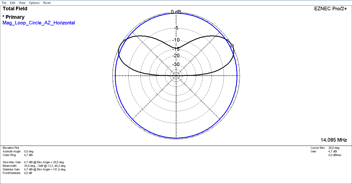
Task: Click Reset in the menu bar
Action: (47, 3)
